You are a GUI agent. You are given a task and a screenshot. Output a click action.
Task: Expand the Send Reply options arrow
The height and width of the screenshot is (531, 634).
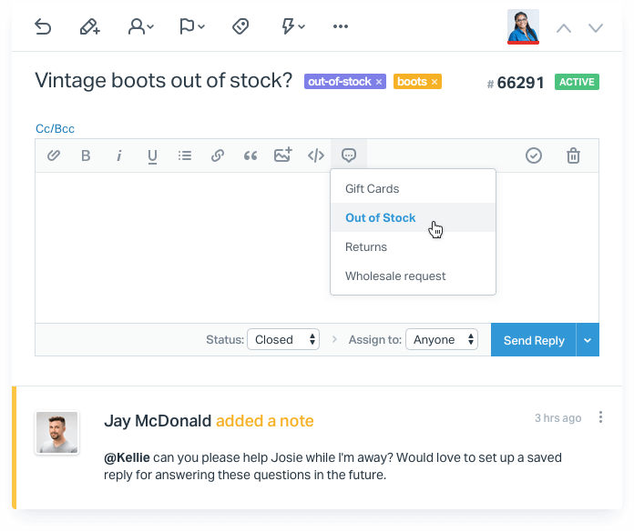[x=588, y=340]
